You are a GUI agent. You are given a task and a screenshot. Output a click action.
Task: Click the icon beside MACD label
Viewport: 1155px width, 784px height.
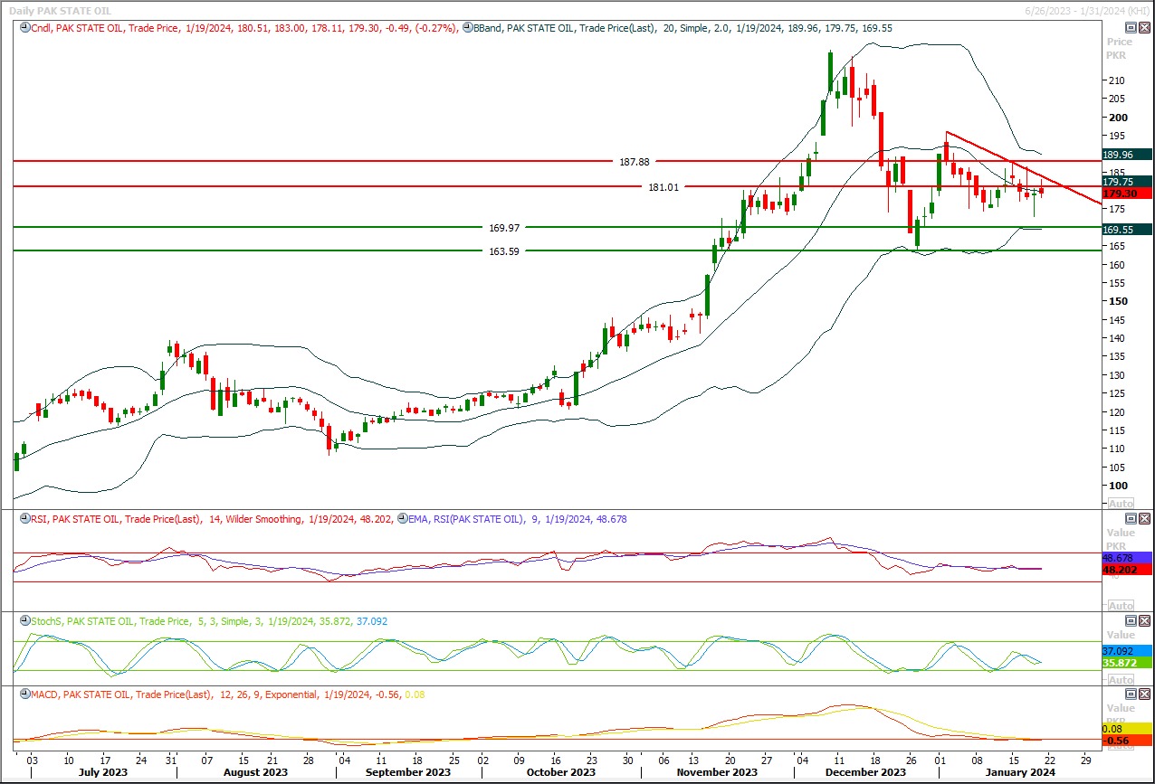pyautogui.click(x=24, y=694)
